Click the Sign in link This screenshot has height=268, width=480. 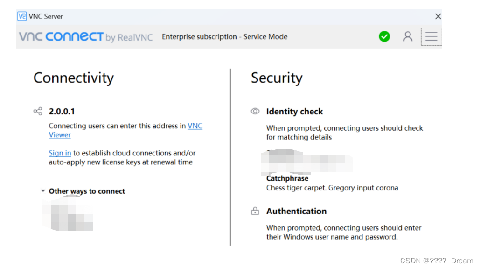pos(60,153)
